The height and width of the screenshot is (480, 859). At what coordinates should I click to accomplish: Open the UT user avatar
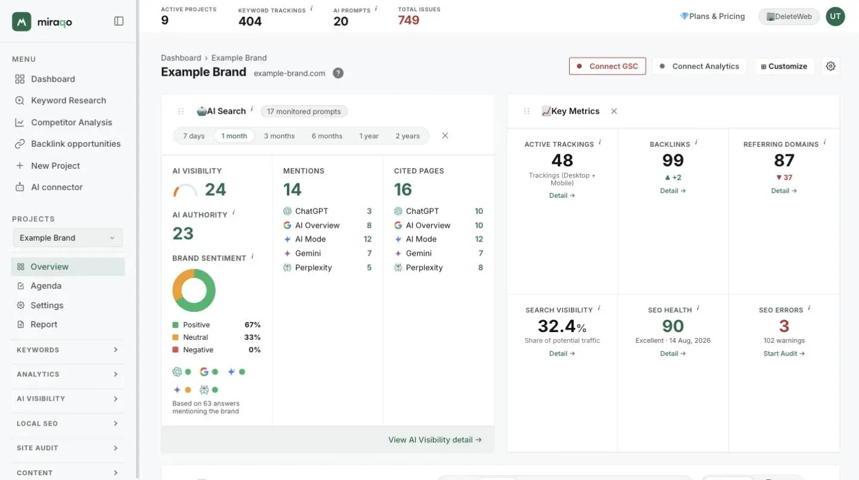point(835,17)
